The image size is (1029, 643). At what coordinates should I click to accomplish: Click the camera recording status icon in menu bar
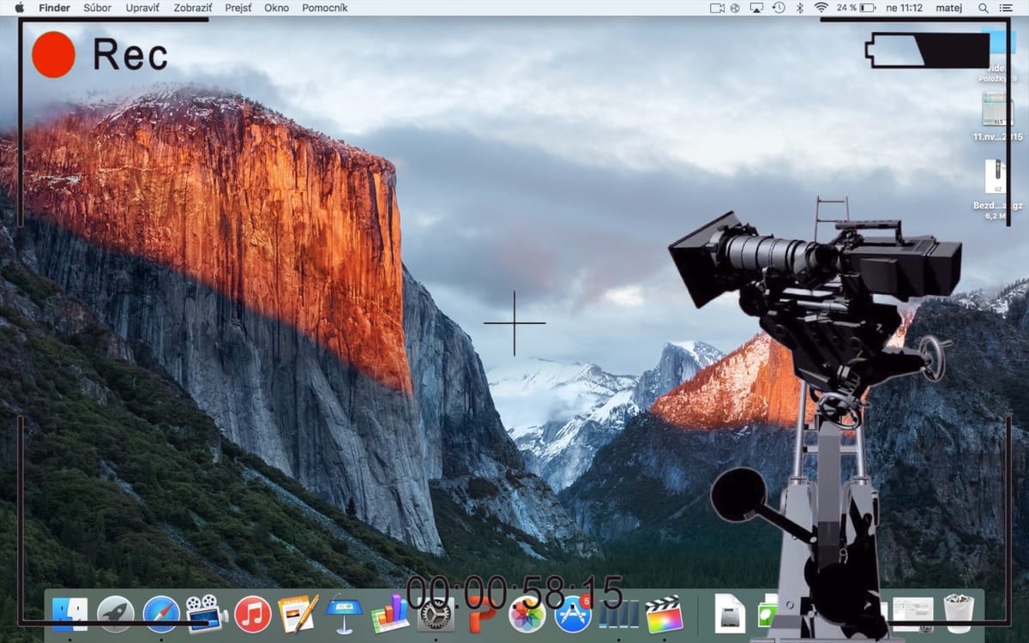click(x=718, y=8)
